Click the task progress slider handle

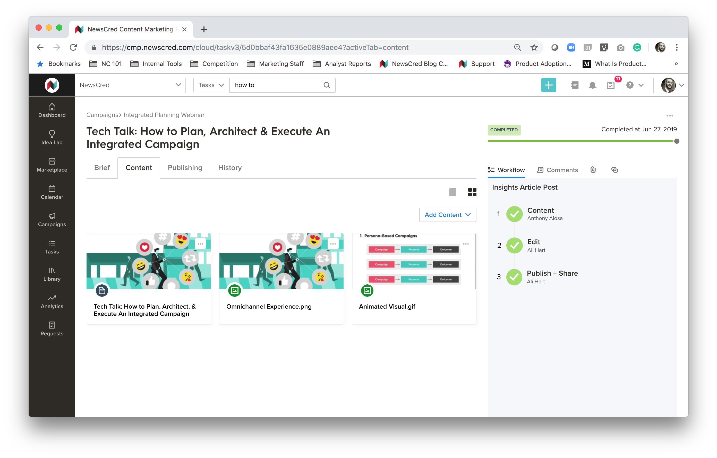(677, 141)
